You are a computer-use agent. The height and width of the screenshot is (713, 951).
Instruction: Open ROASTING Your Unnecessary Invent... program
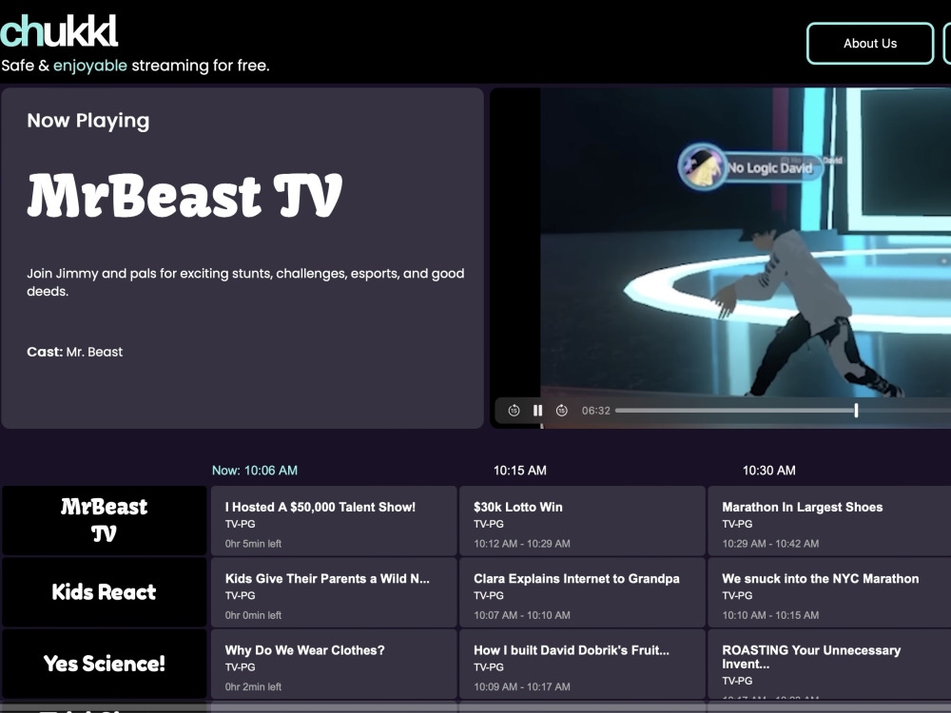tap(829, 664)
